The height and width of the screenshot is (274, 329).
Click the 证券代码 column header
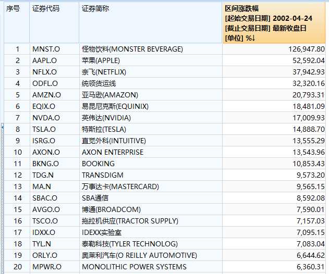point(54,22)
